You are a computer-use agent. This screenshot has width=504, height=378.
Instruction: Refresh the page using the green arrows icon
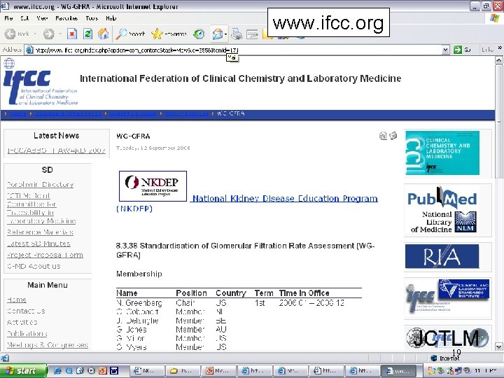(87, 34)
